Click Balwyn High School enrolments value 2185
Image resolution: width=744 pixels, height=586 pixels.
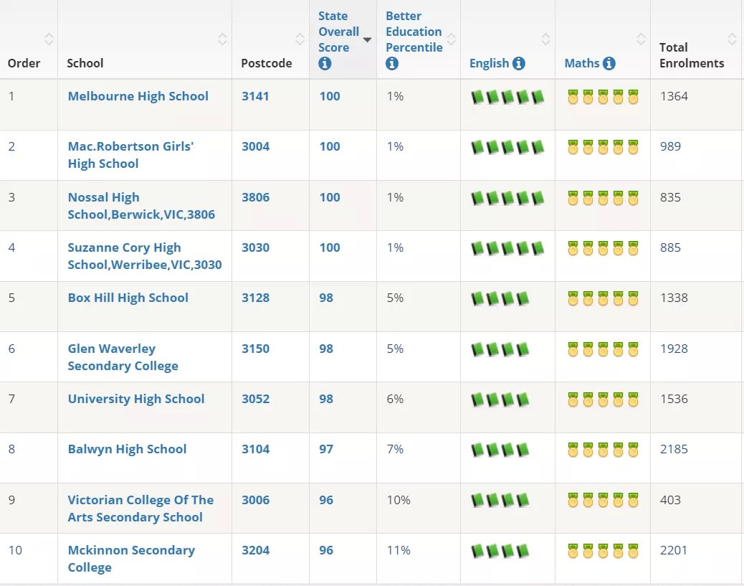pyautogui.click(x=674, y=449)
